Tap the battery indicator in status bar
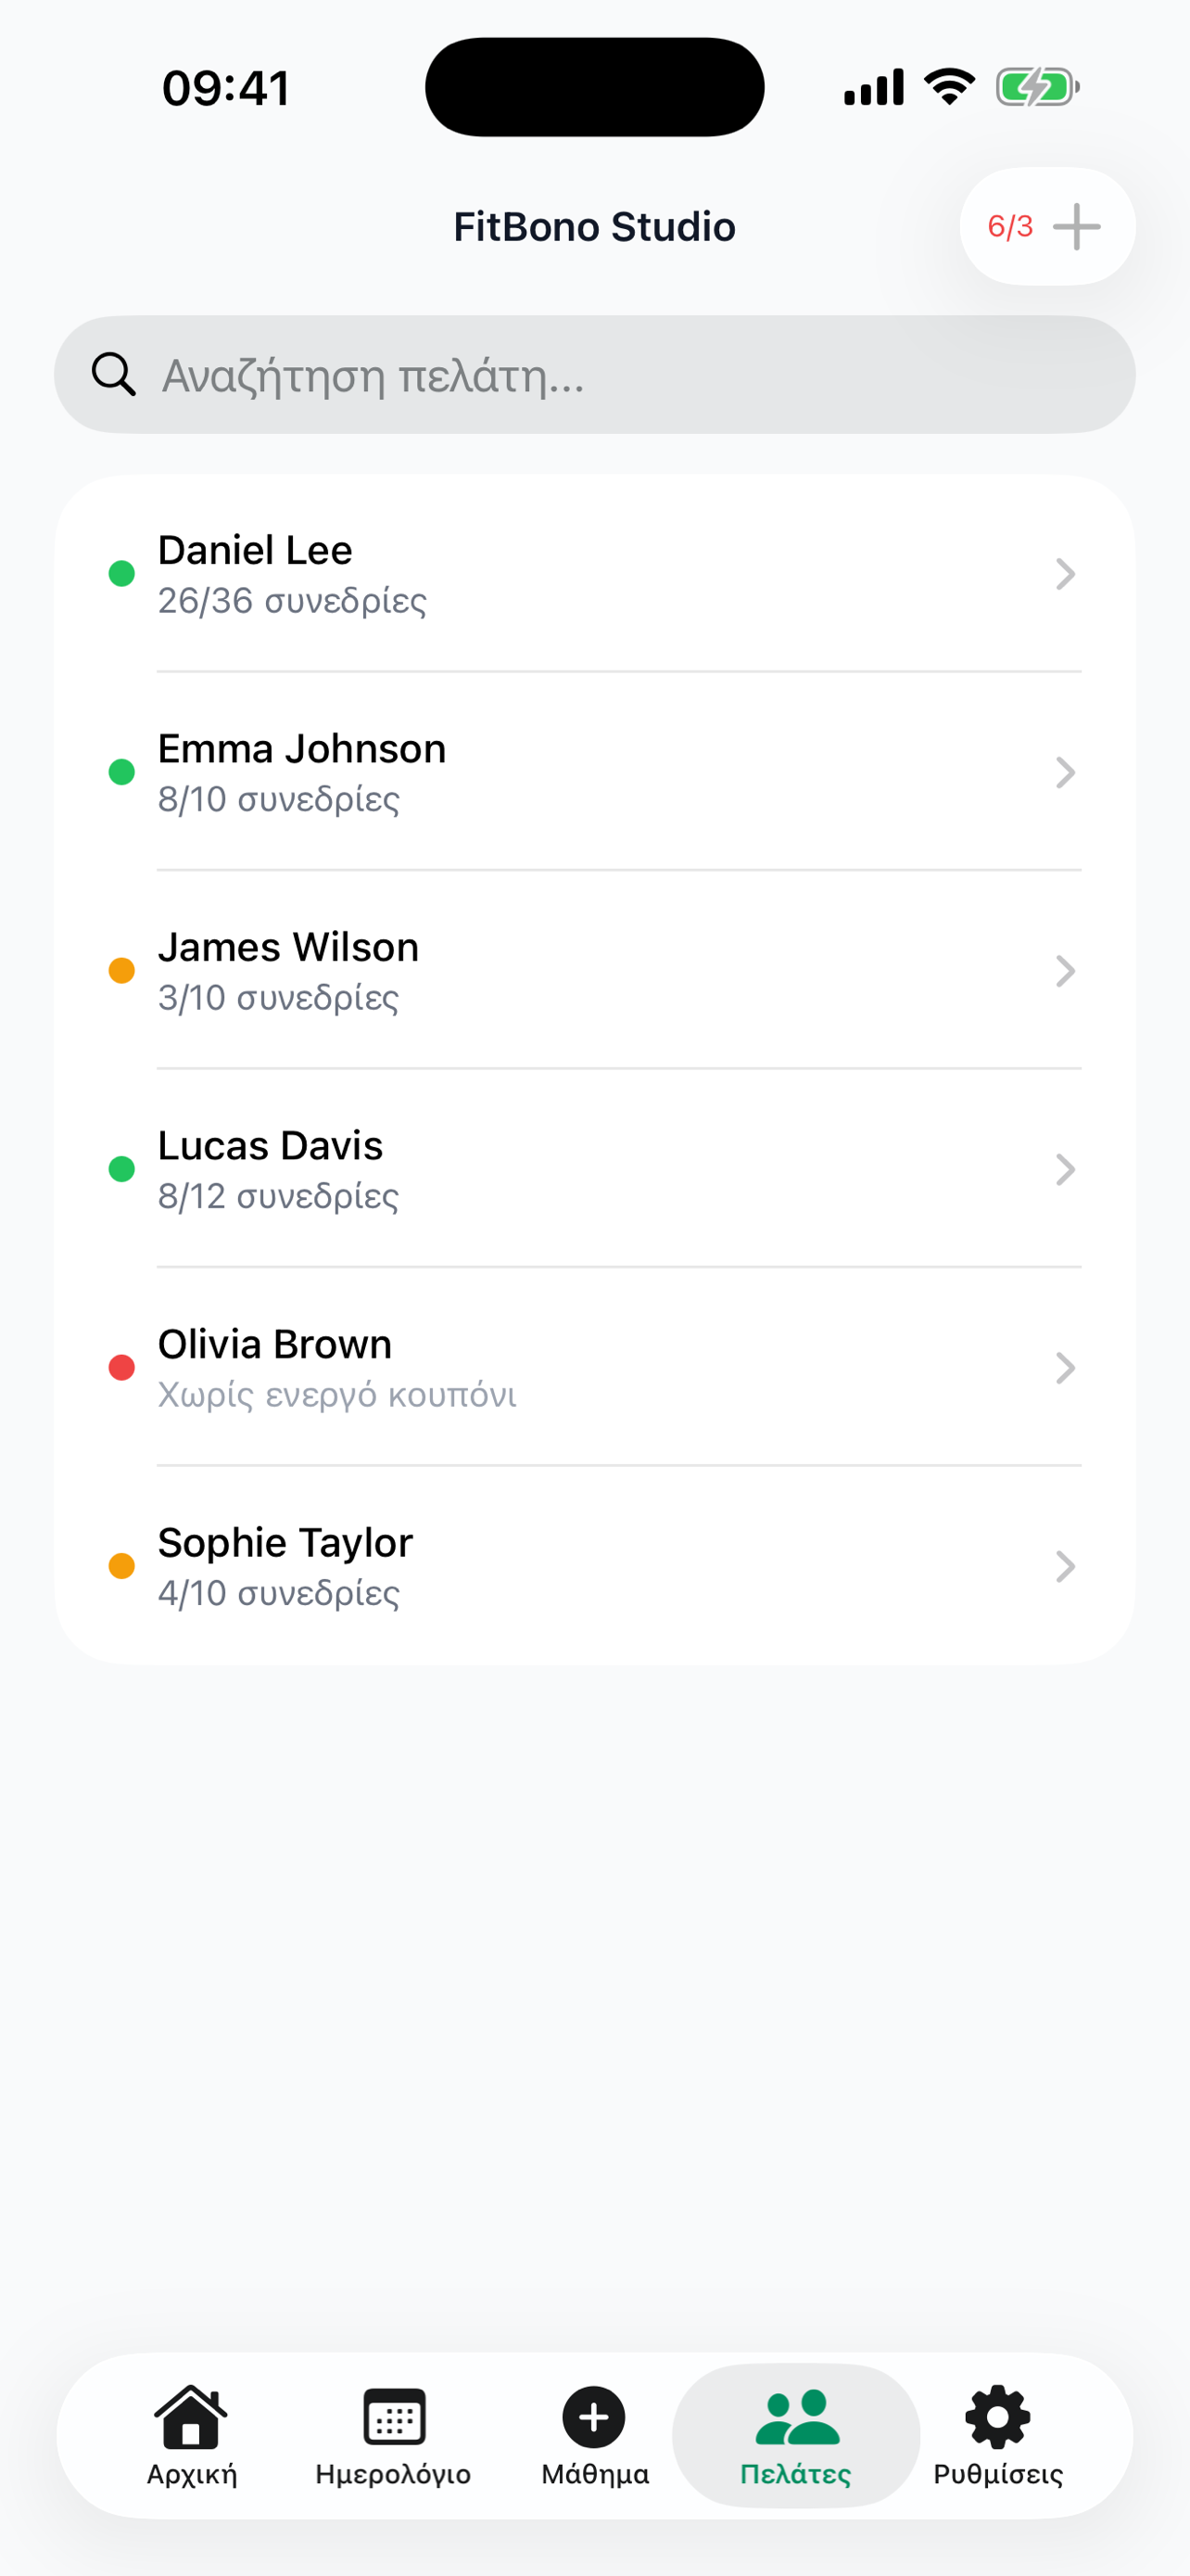Image resolution: width=1190 pixels, height=2576 pixels. pos(1037,87)
